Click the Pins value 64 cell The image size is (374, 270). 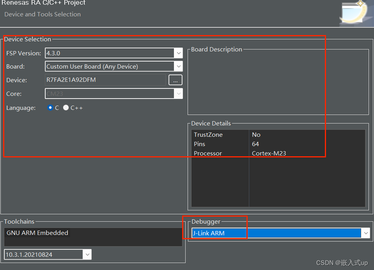pyautogui.click(x=255, y=144)
